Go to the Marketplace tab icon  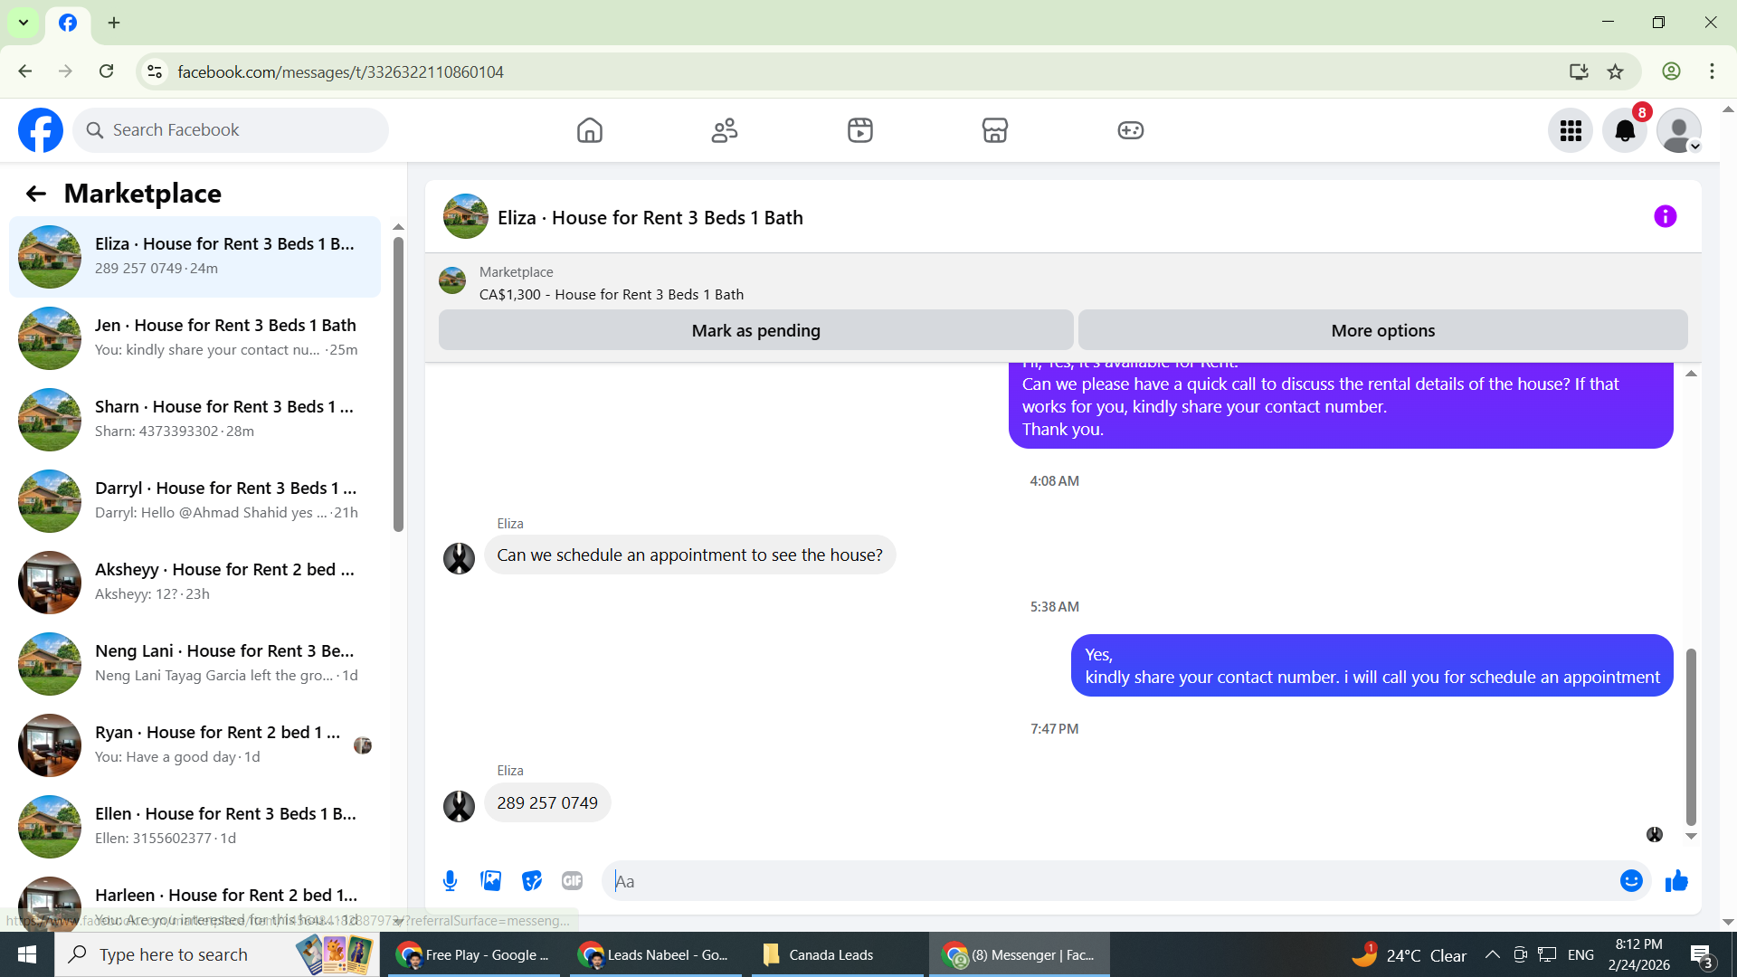tap(994, 130)
